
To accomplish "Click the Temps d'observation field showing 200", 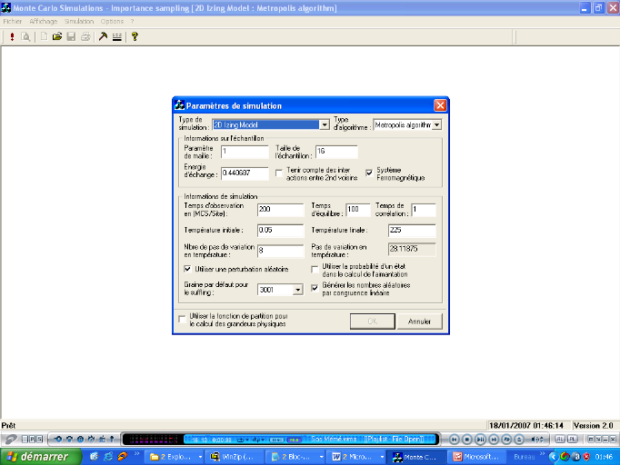I will (x=279, y=210).
